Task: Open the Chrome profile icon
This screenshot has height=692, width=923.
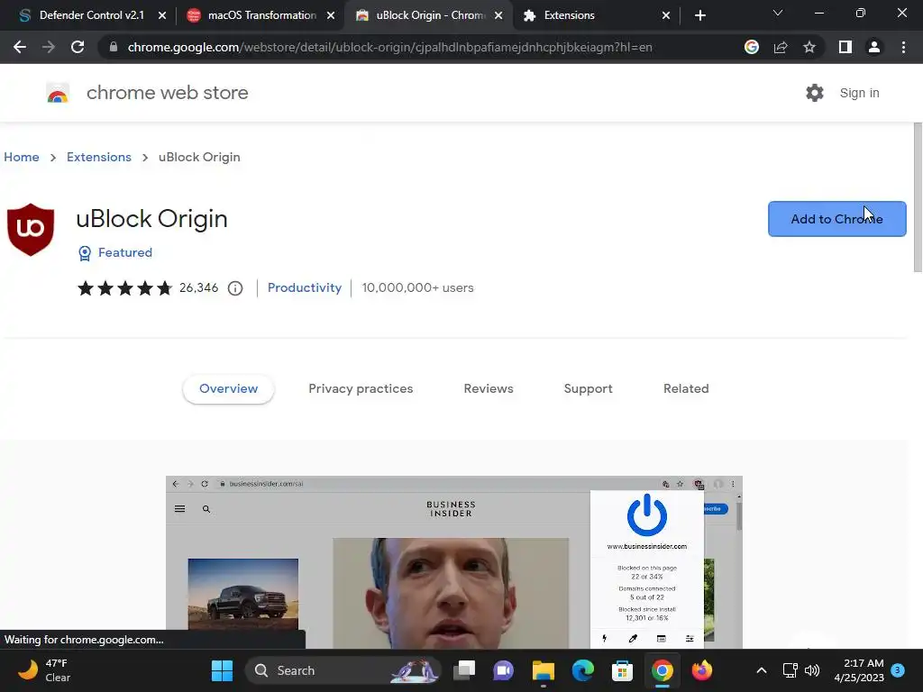Action: [874, 47]
